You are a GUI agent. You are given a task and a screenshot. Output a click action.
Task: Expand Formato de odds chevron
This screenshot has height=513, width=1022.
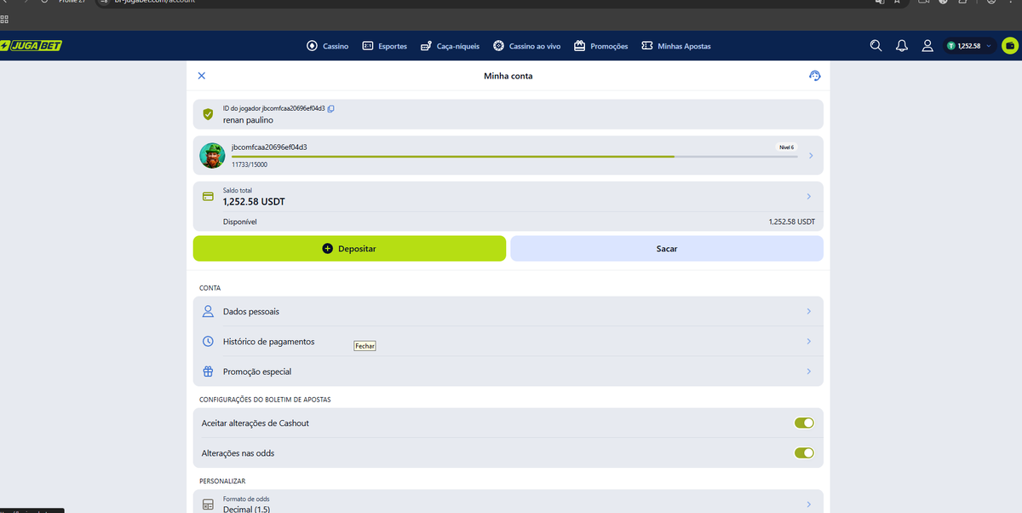808,504
